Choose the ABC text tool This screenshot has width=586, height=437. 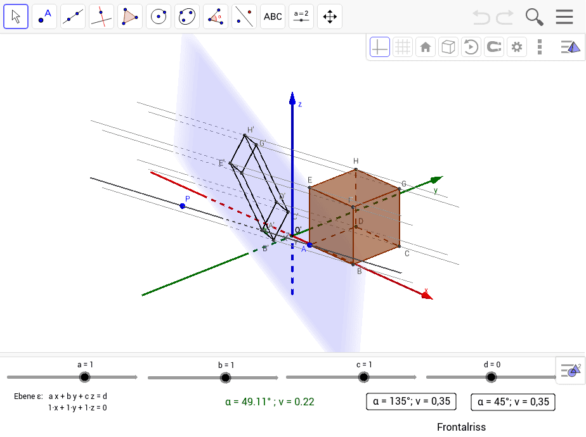click(273, 16)
